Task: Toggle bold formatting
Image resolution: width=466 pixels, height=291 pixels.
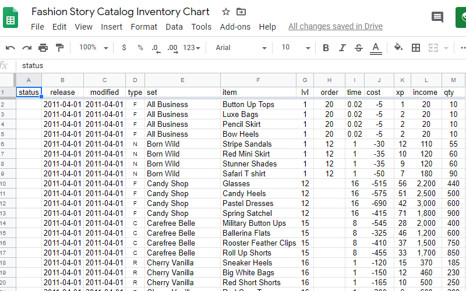Action: click(x=326, y=48)
